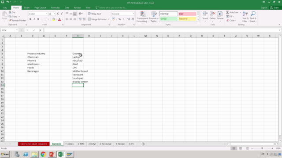
Task: Click the Cut scissors icon
Action: [x=10, y=12]
